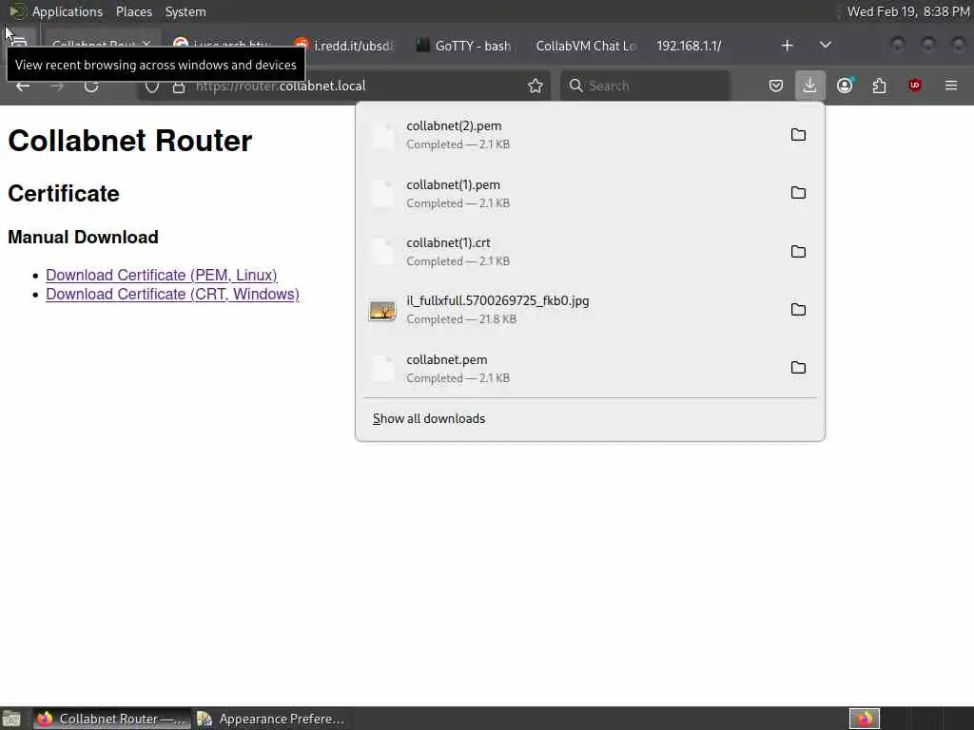Viewport: 974px width, 730px height.
Task: Open containing folder for collabnet.pem
Action: 798,368
